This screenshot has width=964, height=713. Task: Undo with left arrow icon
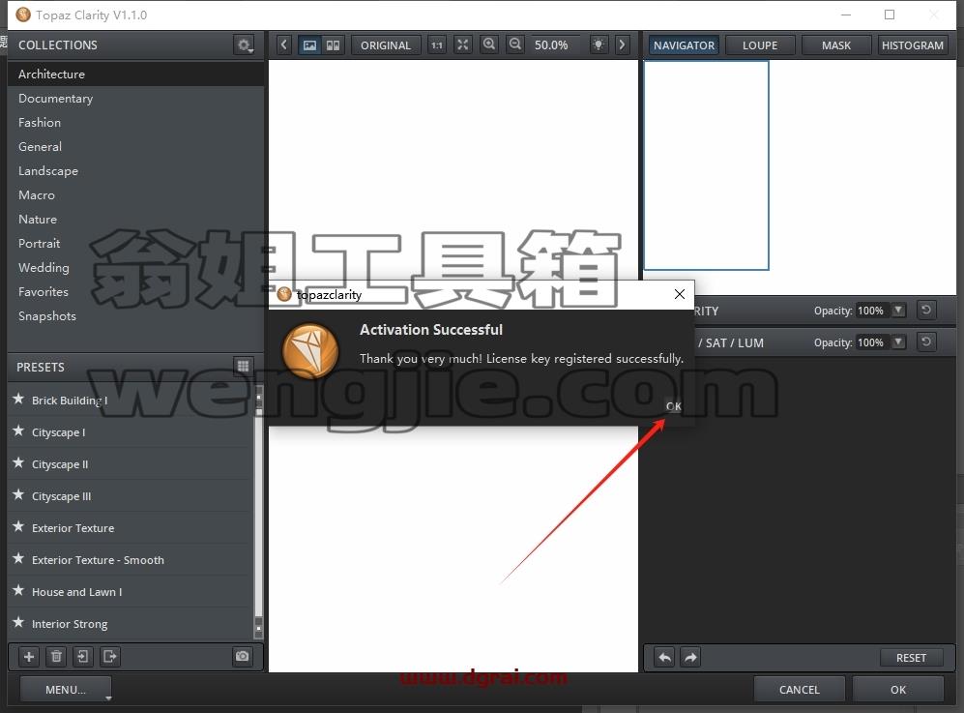(664, 658)
